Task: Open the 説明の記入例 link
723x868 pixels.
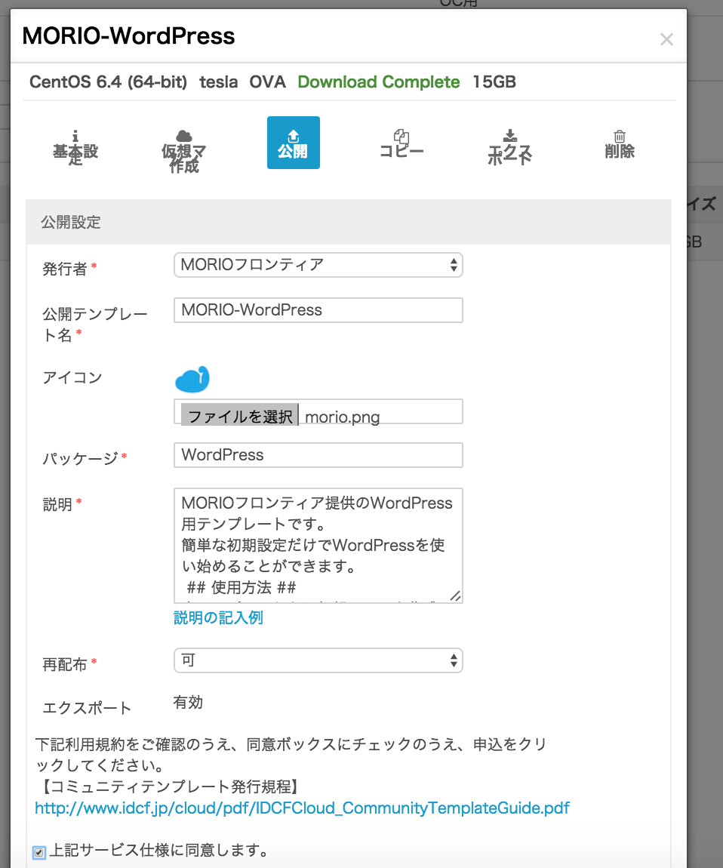Action: click(218, 618)
